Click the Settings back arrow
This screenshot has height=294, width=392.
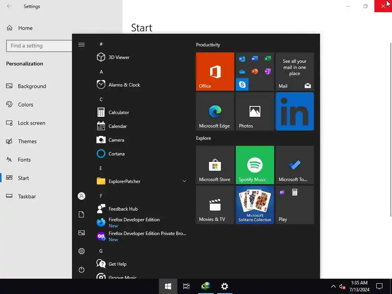[9, 6]
